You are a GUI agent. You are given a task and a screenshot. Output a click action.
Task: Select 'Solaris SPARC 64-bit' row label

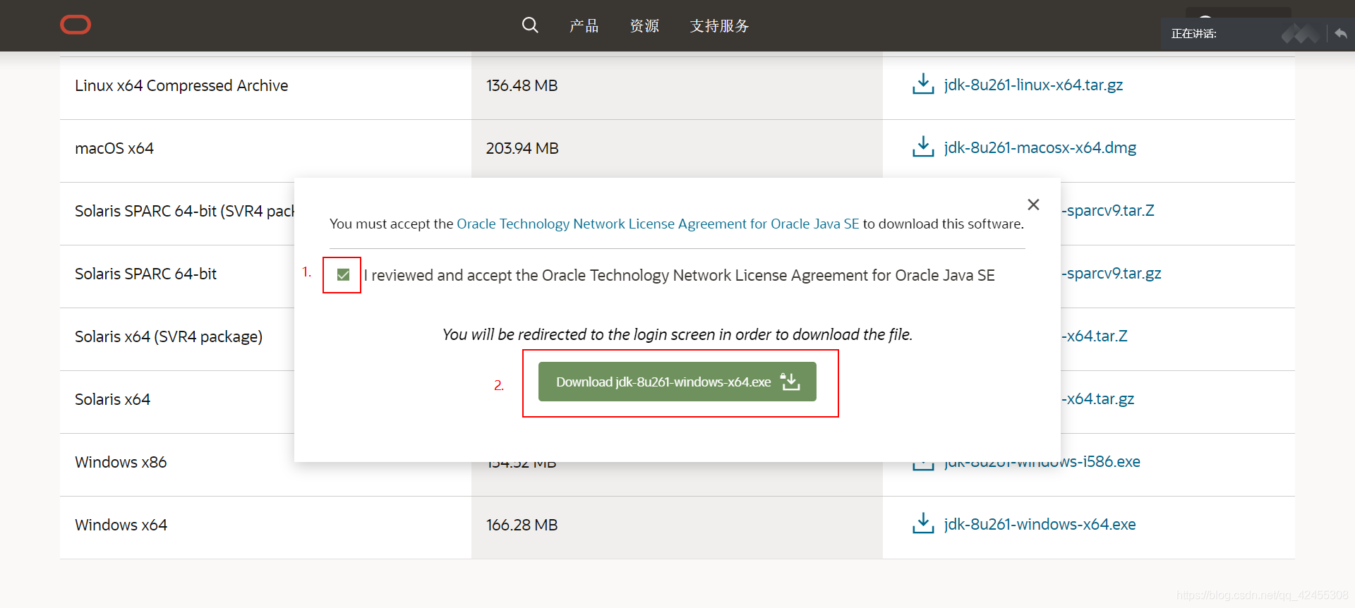[x=145, y=274]
